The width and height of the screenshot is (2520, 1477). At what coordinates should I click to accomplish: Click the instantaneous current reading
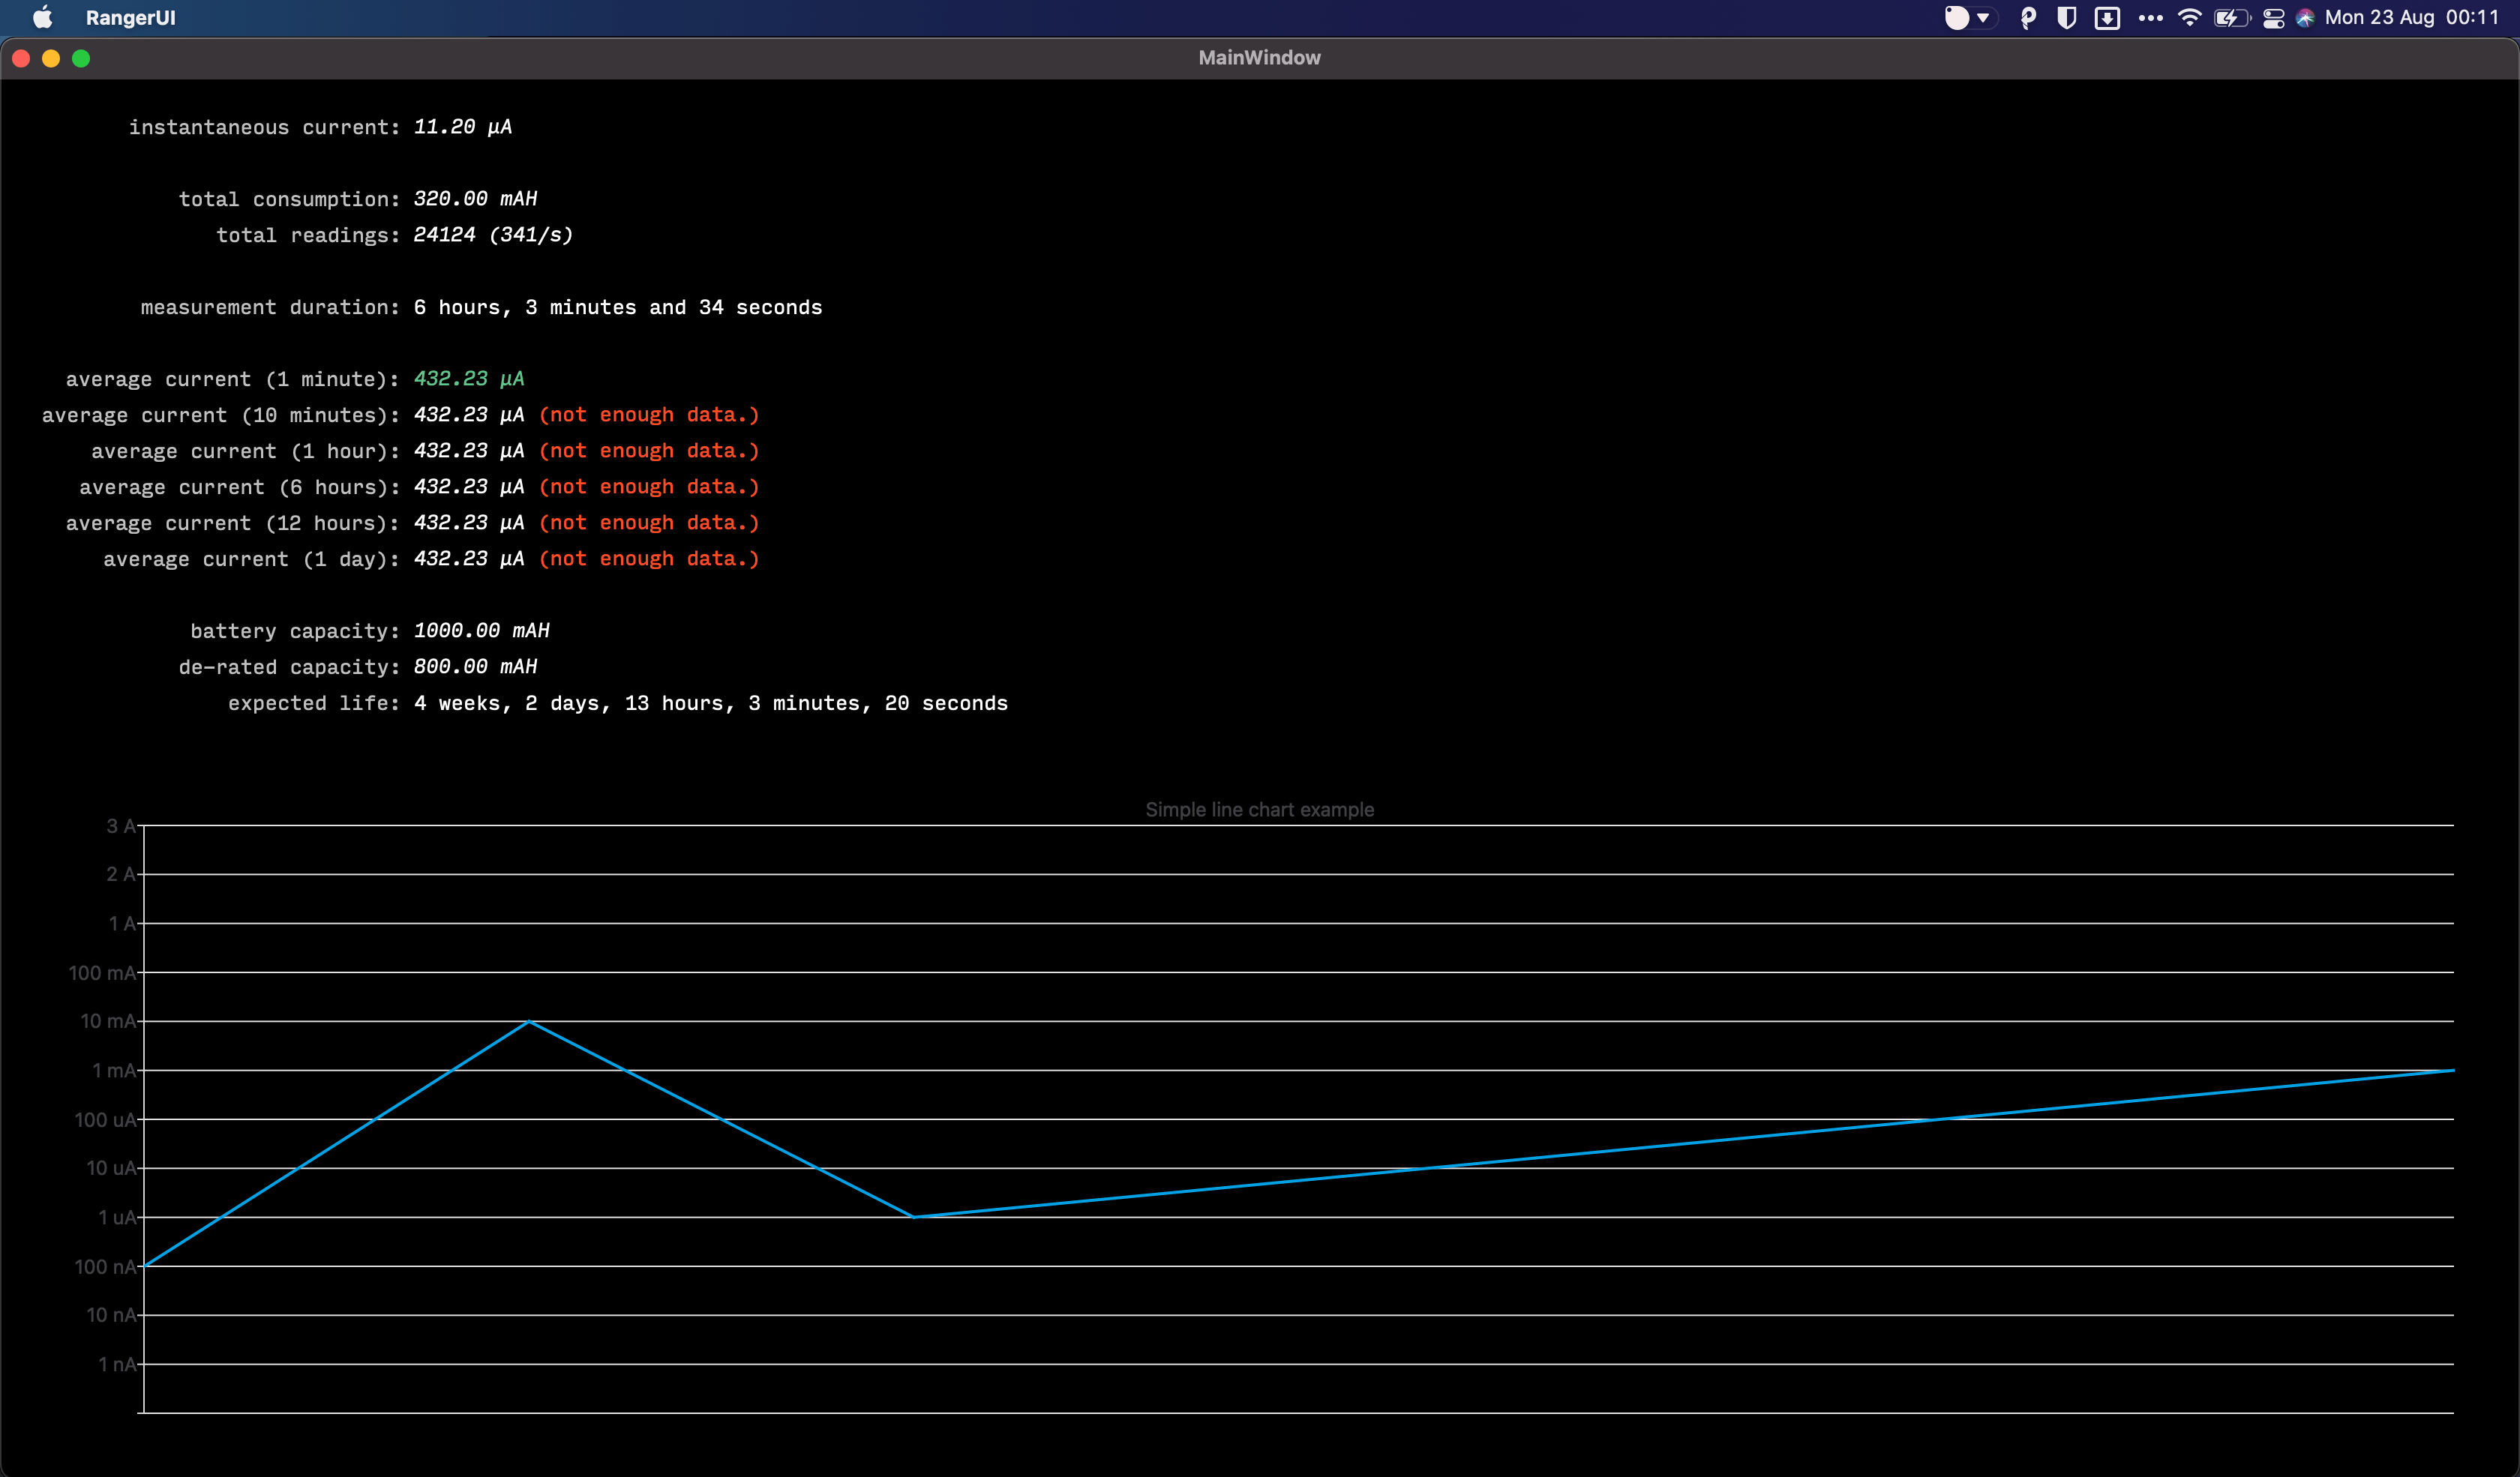461,127
